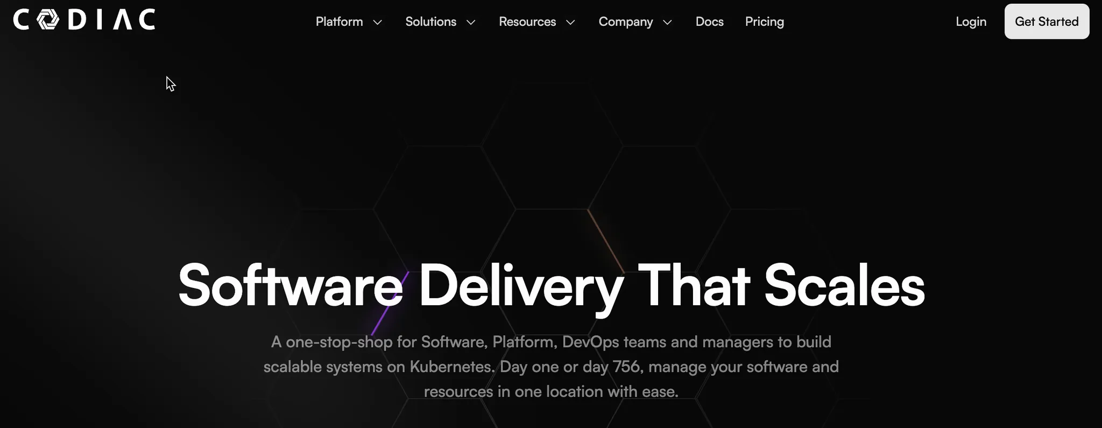Screen dimensions: 1102x428
Task: Open the Pricing page
Action: coord(764,22)
